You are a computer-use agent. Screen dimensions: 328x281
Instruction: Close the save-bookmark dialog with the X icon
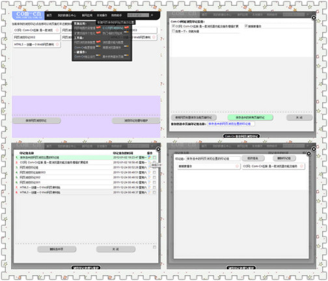[x=314, y=18]
